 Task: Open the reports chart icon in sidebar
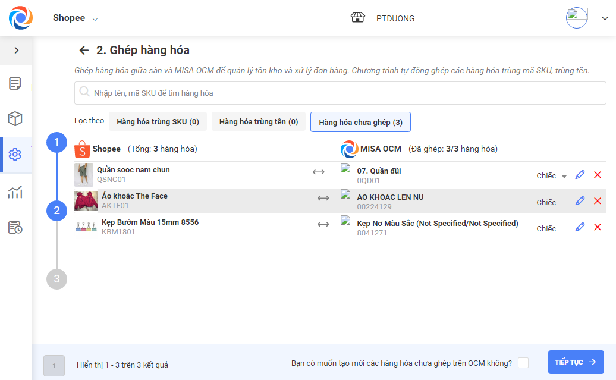pos(15,191)
